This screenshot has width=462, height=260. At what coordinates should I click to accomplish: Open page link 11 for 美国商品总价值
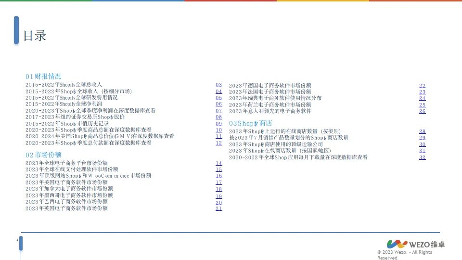click(x=218, y=136)
